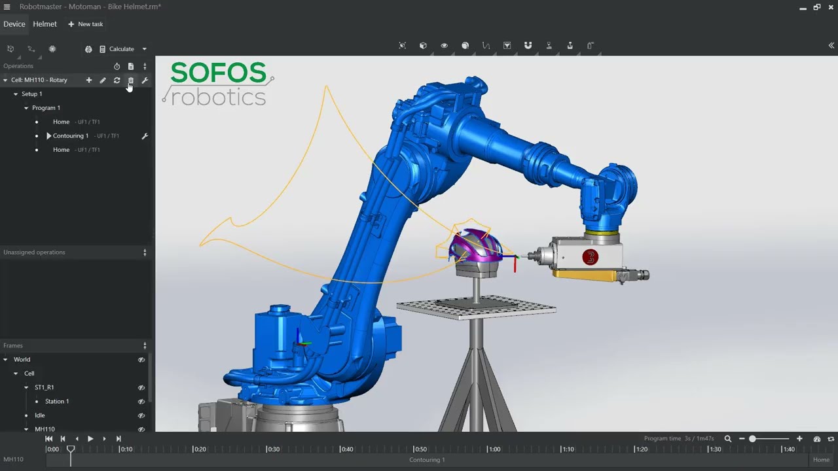
Task: Select the Contouring 1 operation
Action: tap(71, 136)
